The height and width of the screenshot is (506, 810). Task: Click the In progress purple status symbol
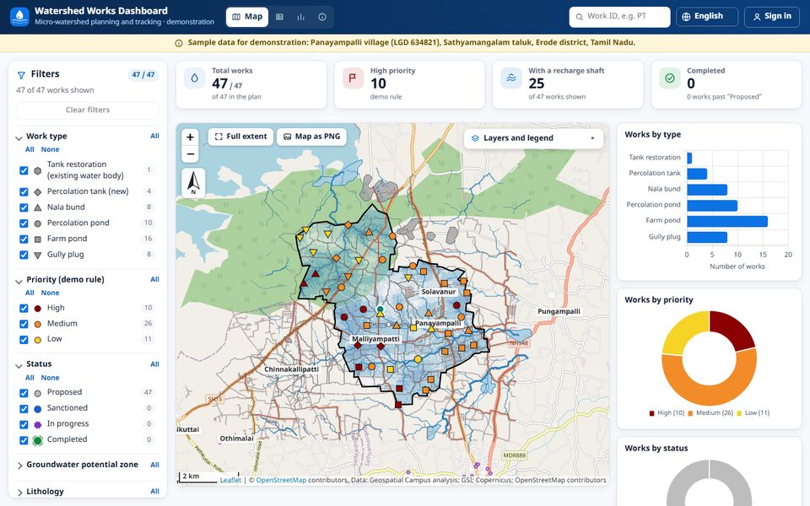[38, 424]
